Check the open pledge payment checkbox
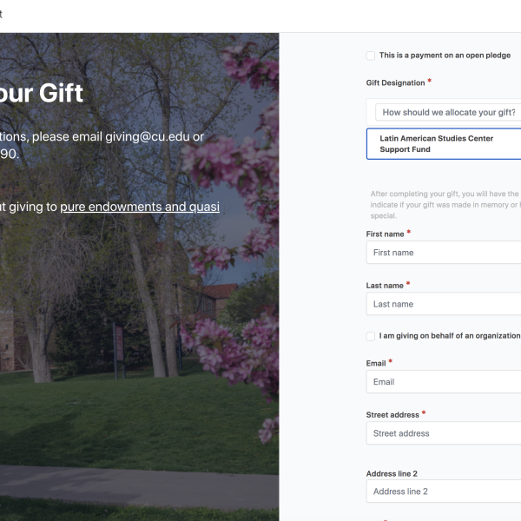521x521 pixels. pos(371,56)
